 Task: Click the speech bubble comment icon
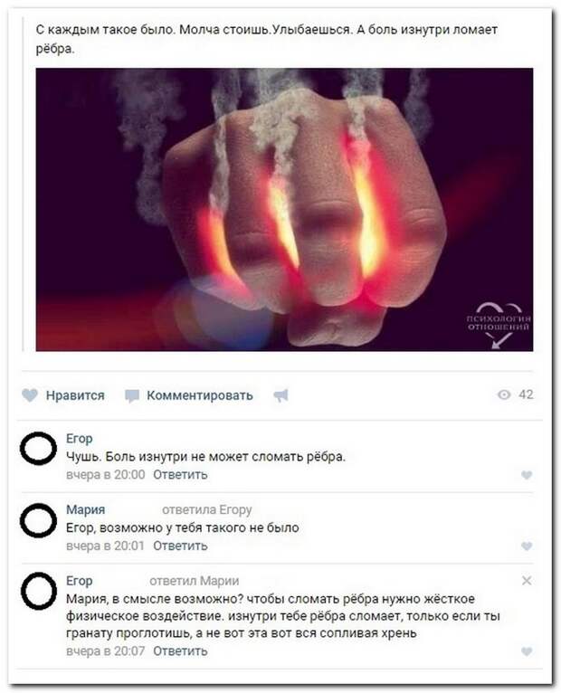(x=132, y=395)
